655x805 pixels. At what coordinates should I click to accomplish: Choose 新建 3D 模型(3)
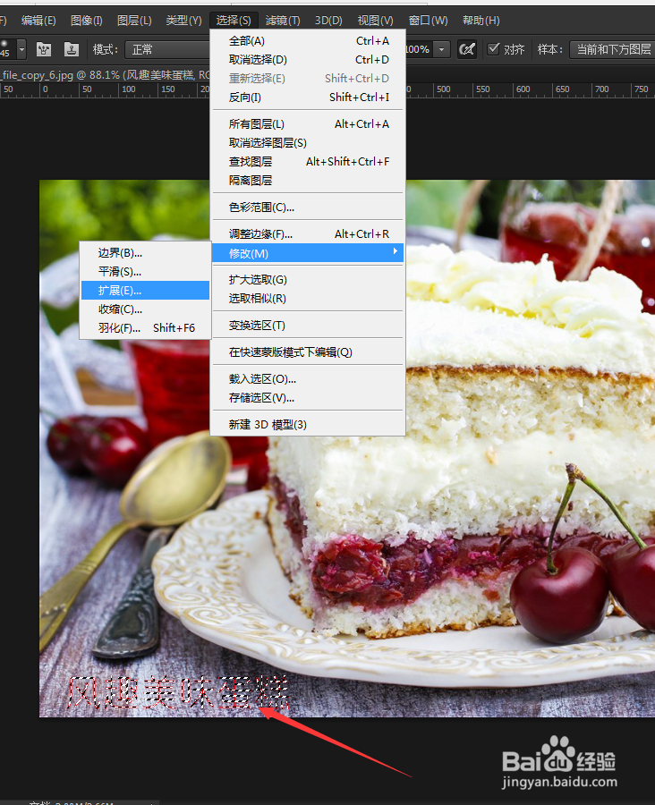click(x=308, y=425)
